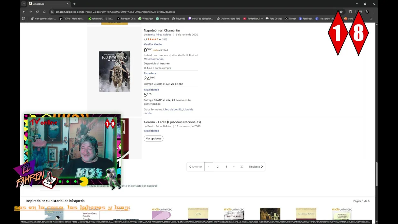Image resolution: width=398 pixels, height=224 pixels.
Task: Open site information icon in address bar
Action: point(52,12)
